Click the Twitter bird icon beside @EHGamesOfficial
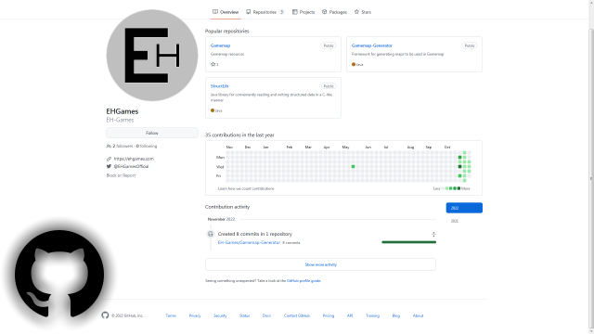This screenshot has width=594, height=334. pos(109,166)
